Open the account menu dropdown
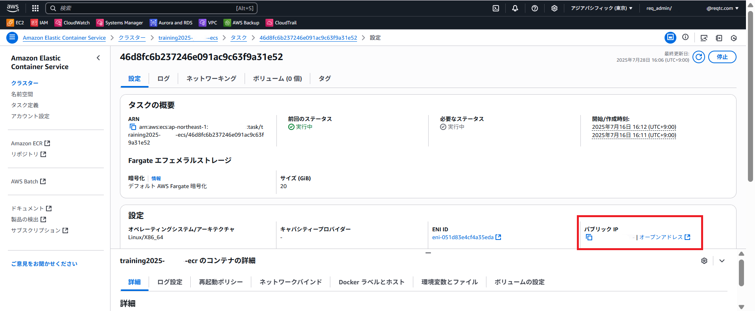Screen dimensions: 755x311 (692, 8)
